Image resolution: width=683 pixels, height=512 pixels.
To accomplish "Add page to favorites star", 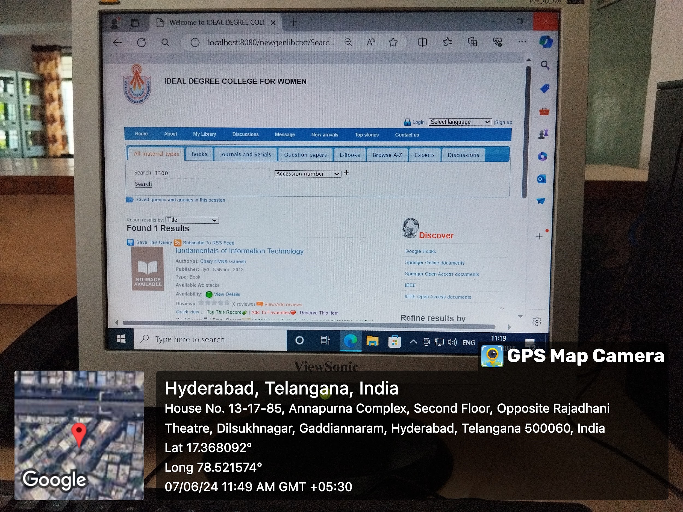I will (393, 42).
